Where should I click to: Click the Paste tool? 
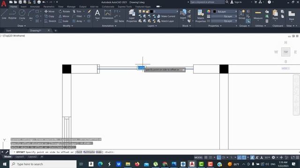[x=275, y=15]
